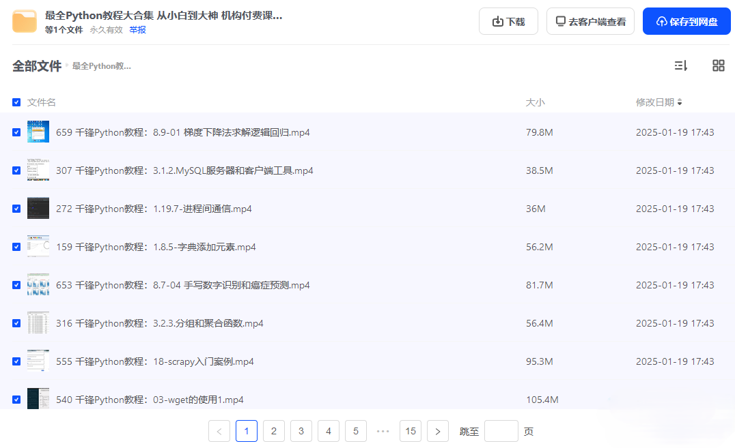Uncheck the 659 梯度下降法 file checkbox
The height and width of the screenshot is (448, 735).
pos(16,132)
